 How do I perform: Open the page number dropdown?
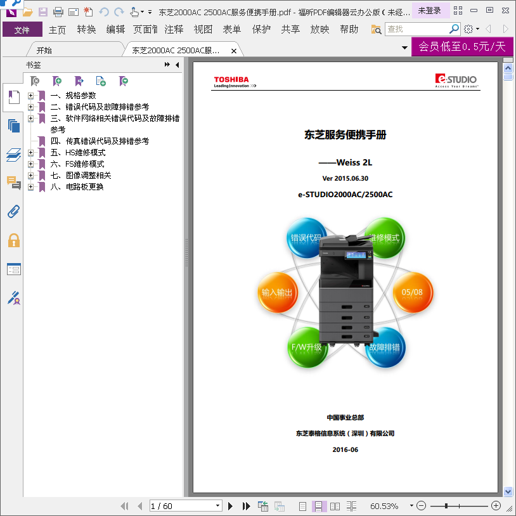click(x=217, y=506)
